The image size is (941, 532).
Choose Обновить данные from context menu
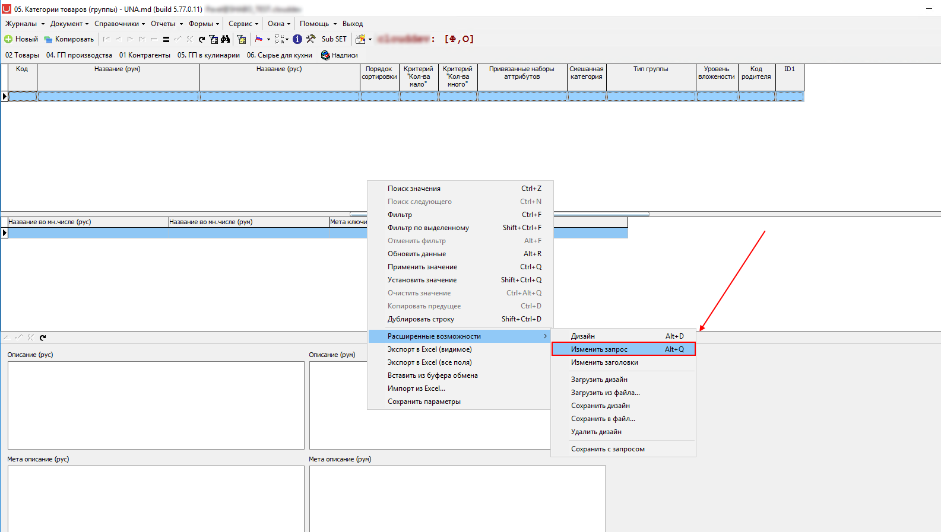tap(460, 254)
